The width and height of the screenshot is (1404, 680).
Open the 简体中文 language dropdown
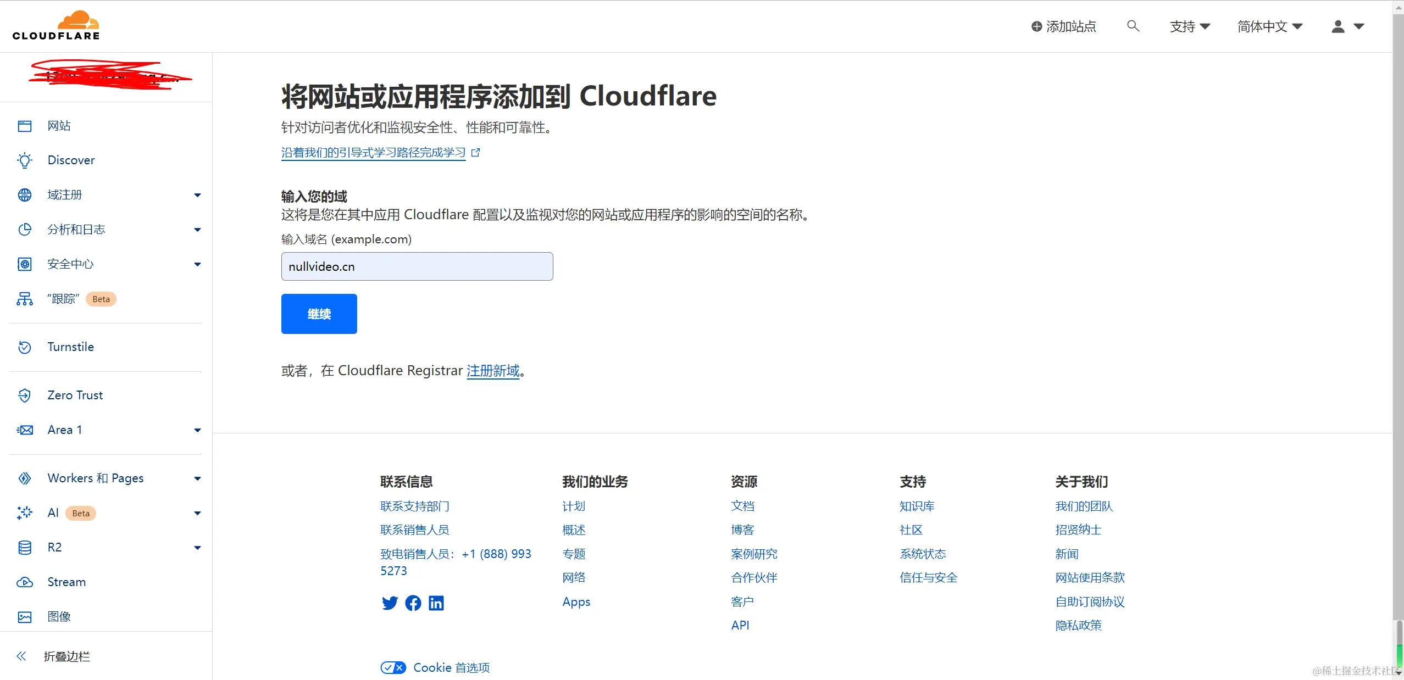pos(1270,26)
